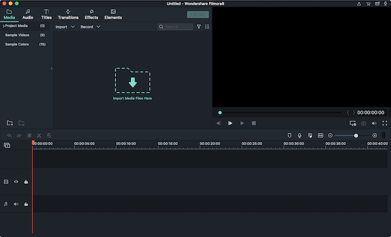Open the audio mixer icon

(310, 135)
